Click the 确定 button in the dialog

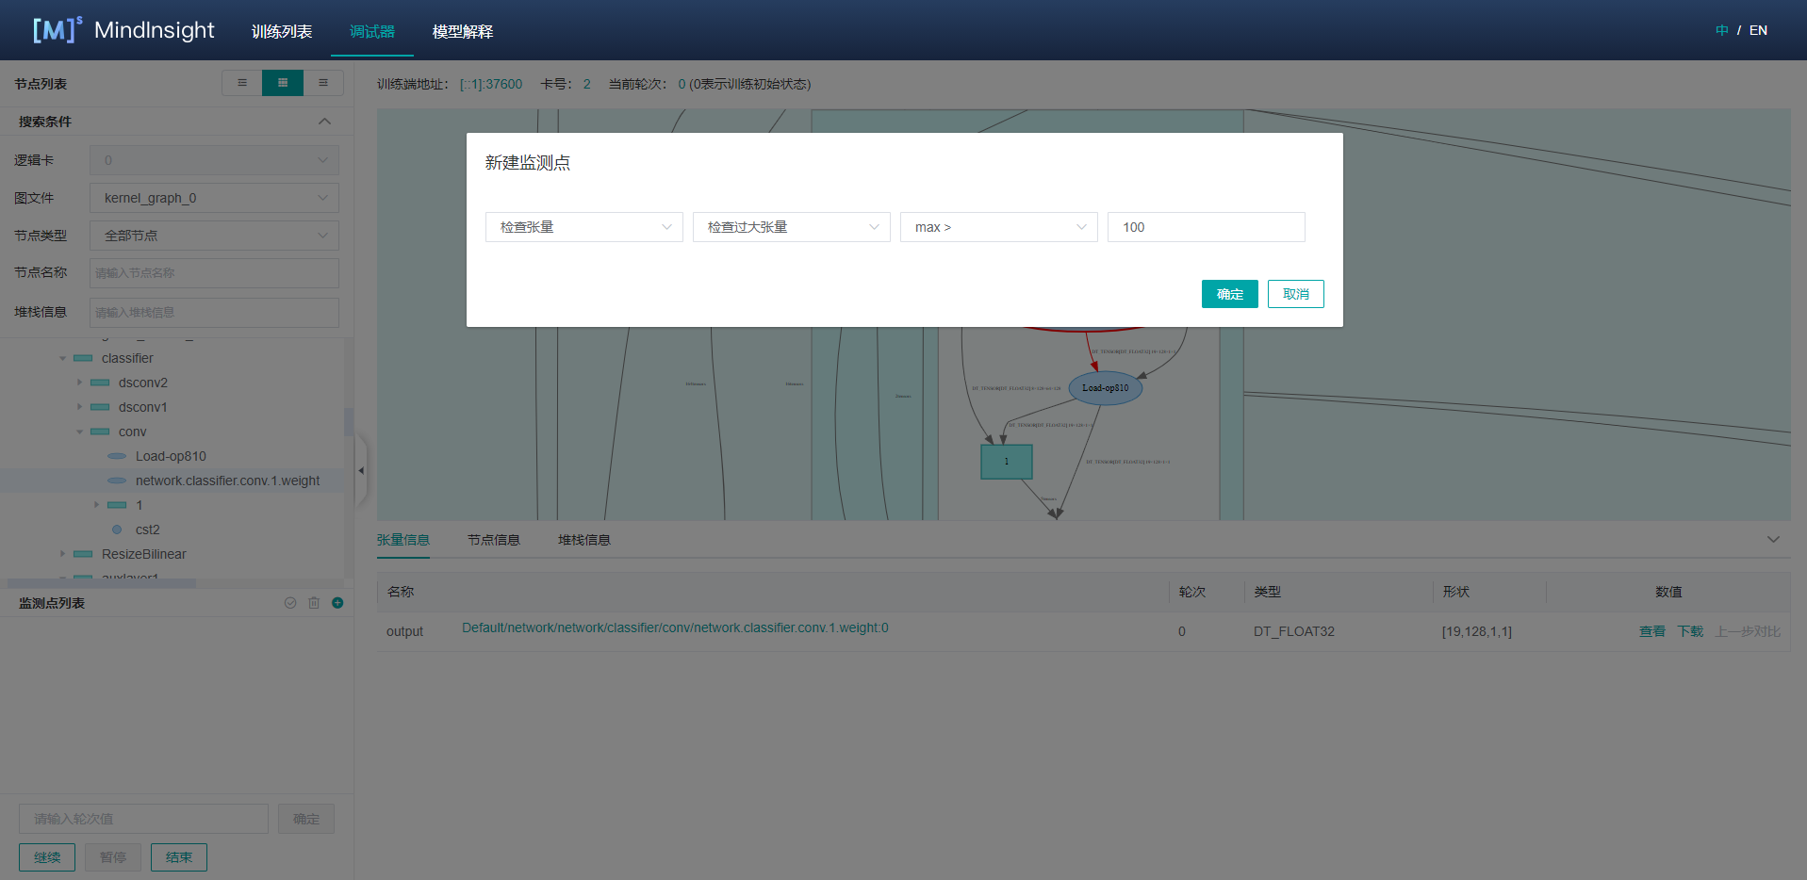coord(1229,294)
